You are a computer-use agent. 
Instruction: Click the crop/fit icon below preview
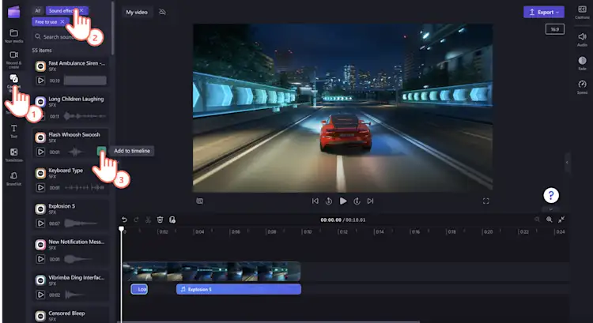(200, 201)
